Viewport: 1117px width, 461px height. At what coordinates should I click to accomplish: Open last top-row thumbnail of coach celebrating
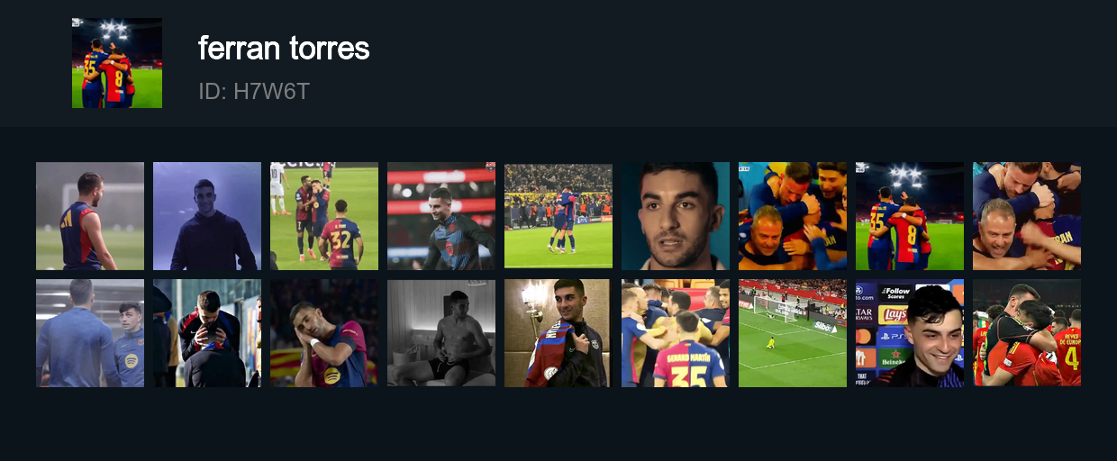(1027, 216)
